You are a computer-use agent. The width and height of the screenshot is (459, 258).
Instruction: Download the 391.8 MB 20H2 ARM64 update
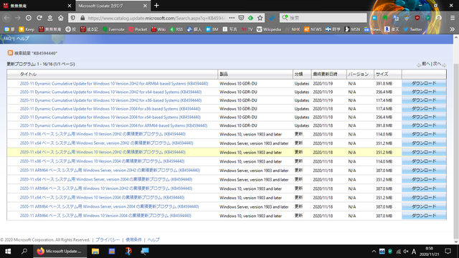click(x=424, y=83)
